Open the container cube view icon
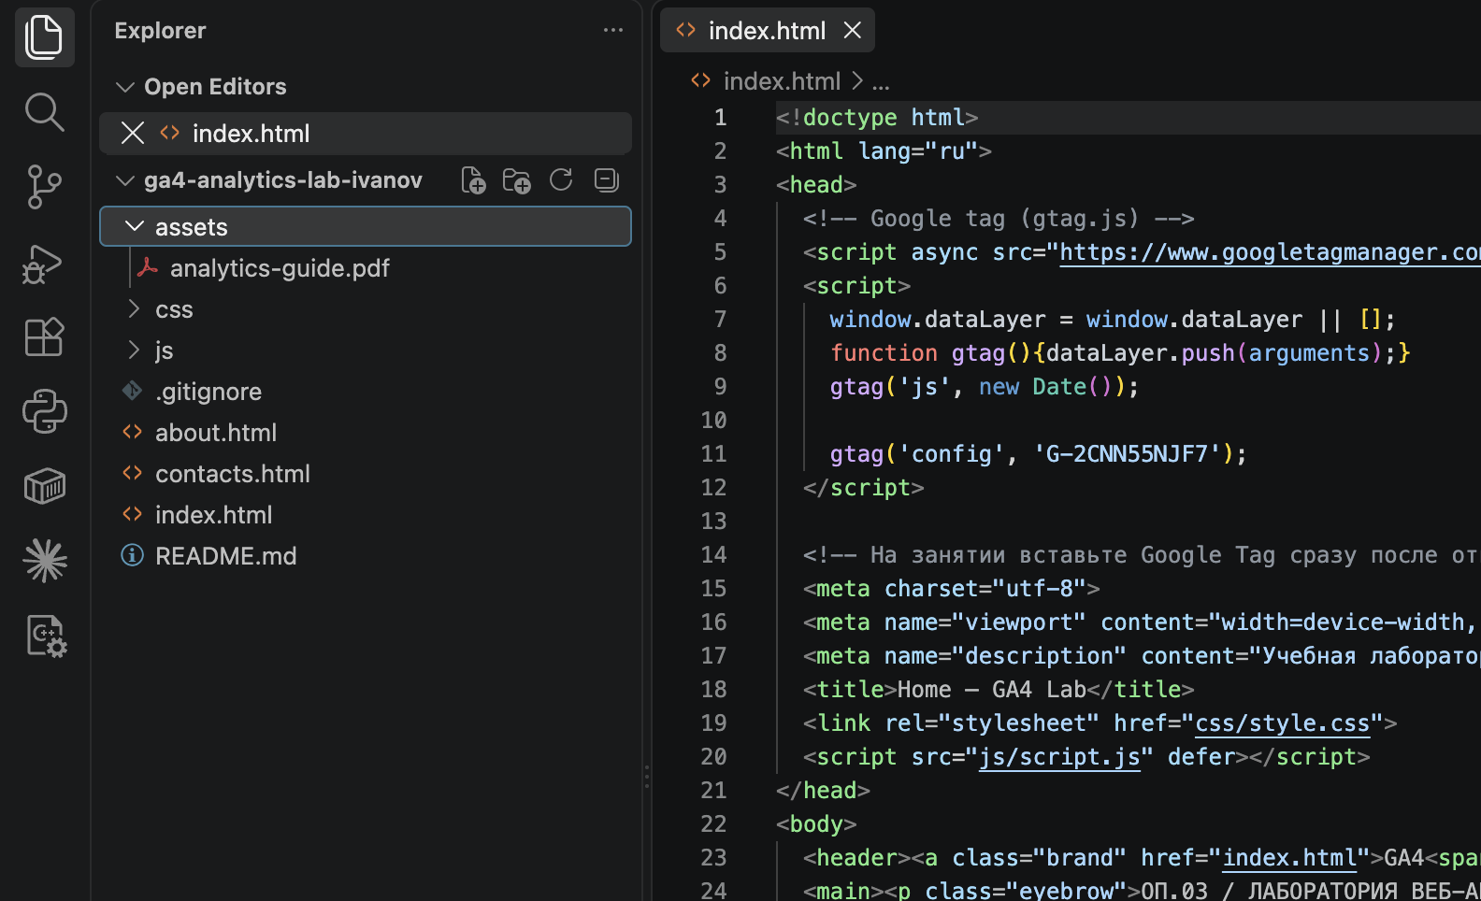Screen dimensions: 1481x901 click(x=44, y=486)
